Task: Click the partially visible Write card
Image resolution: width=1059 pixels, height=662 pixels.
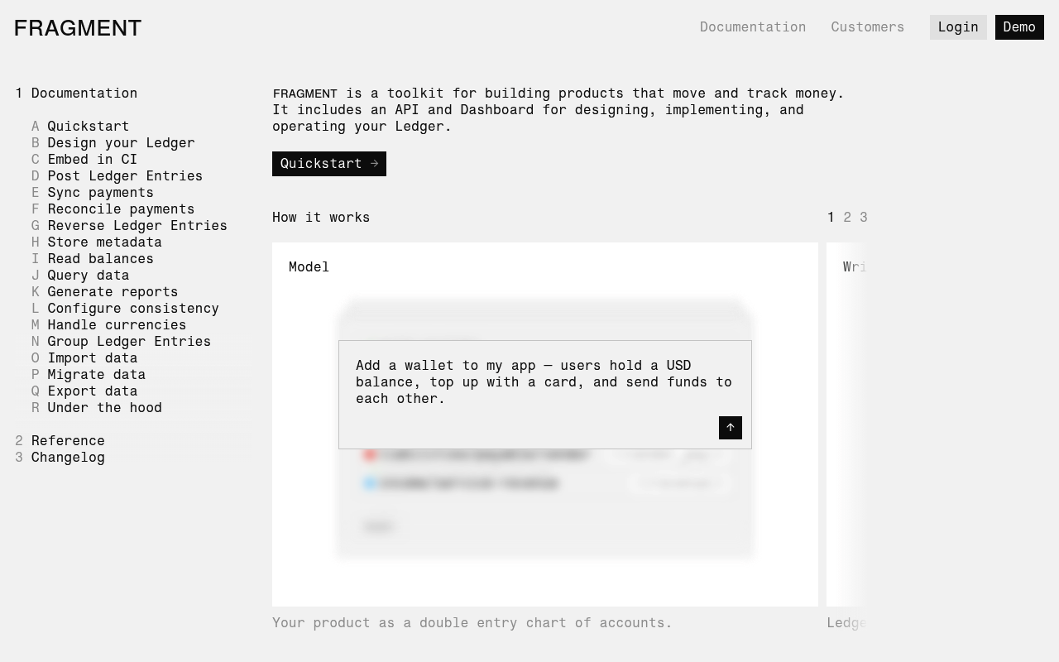Action: click(x=847, y=425)
